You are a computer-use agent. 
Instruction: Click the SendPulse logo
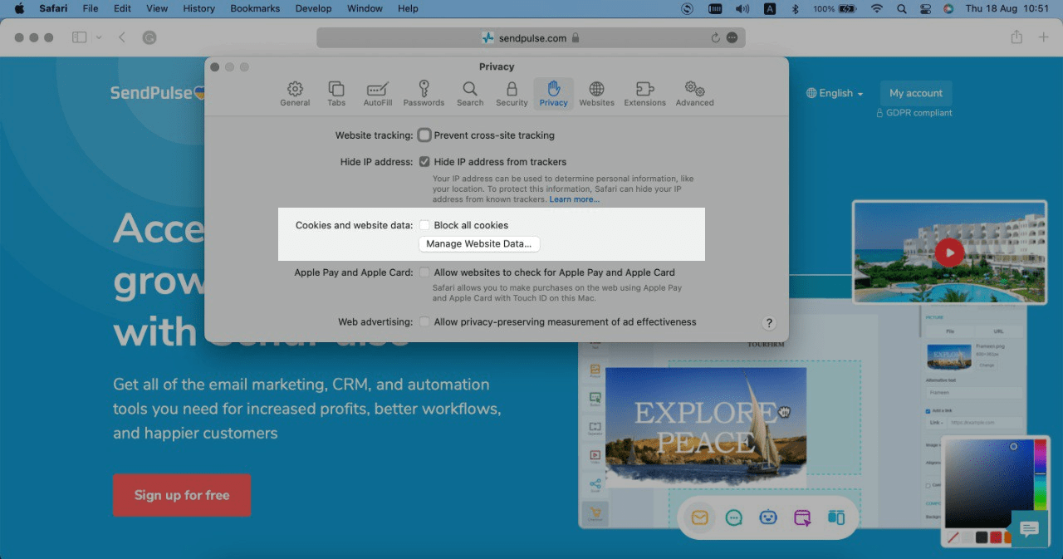pyautogui.click(x=158, y=93)
